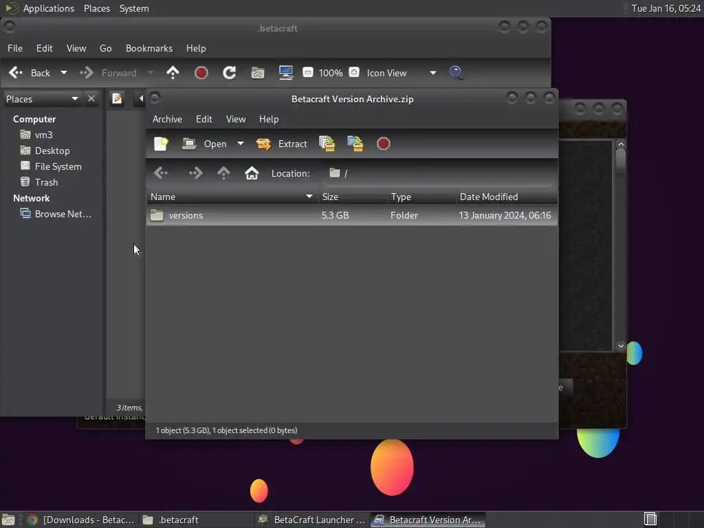Add files to the archive icon
This screenshot has height=528, width=704.
coord(327,144)
